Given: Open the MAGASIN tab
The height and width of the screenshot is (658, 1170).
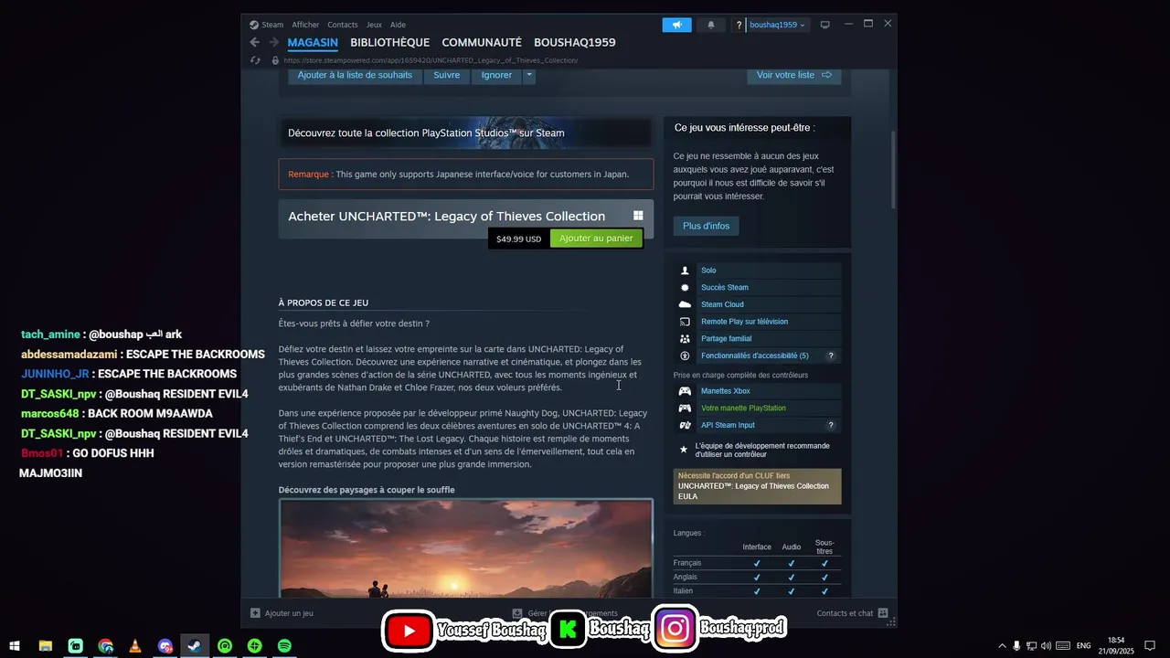Looking at the screenshot, I should [x=313, y=42].
